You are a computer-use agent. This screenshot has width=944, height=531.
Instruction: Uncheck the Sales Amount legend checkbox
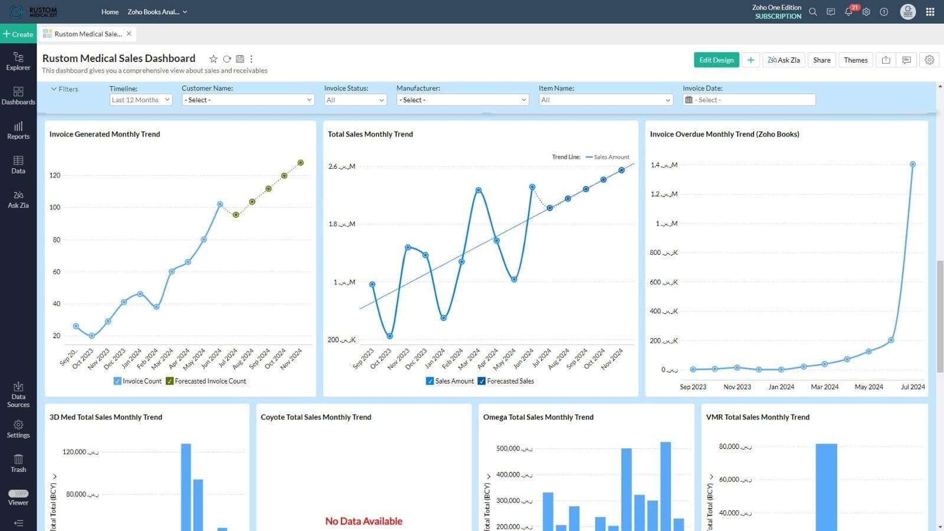coord(430,381)
